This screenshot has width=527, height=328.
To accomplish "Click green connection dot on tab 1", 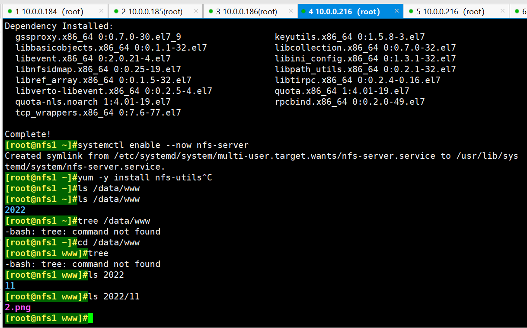I will click(10, 11).
